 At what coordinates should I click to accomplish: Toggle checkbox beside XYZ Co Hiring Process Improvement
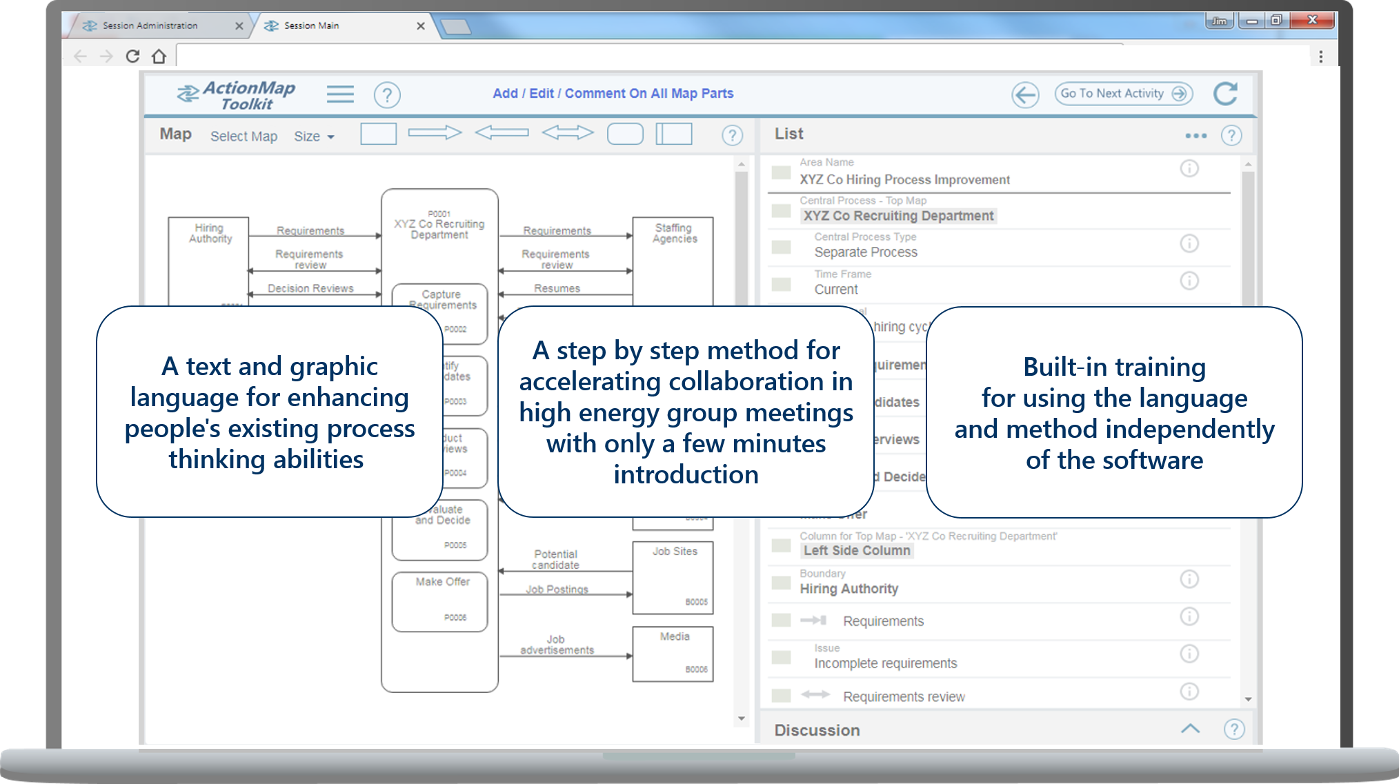pos(781,172)
